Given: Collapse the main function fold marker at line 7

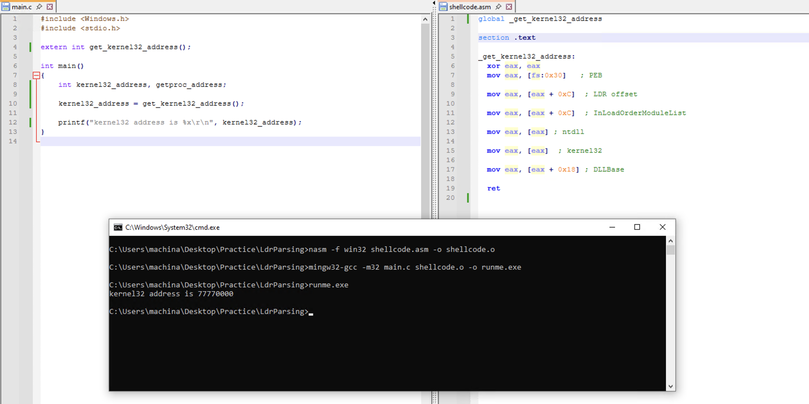Looking at the screenshot, I should [36, 75].
